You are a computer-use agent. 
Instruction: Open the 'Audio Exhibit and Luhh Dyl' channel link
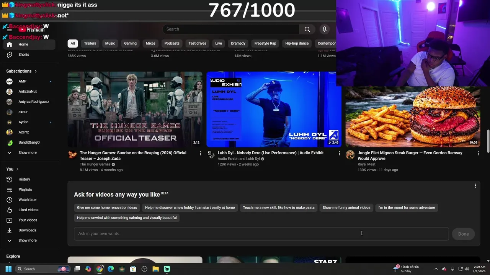[x=238, y=159]
